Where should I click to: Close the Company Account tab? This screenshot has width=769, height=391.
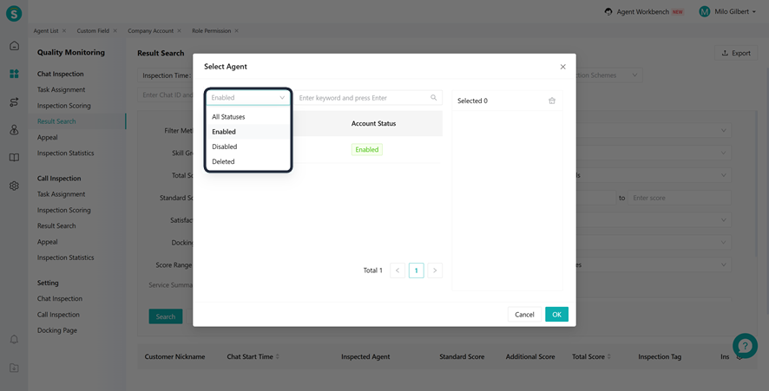179,30
